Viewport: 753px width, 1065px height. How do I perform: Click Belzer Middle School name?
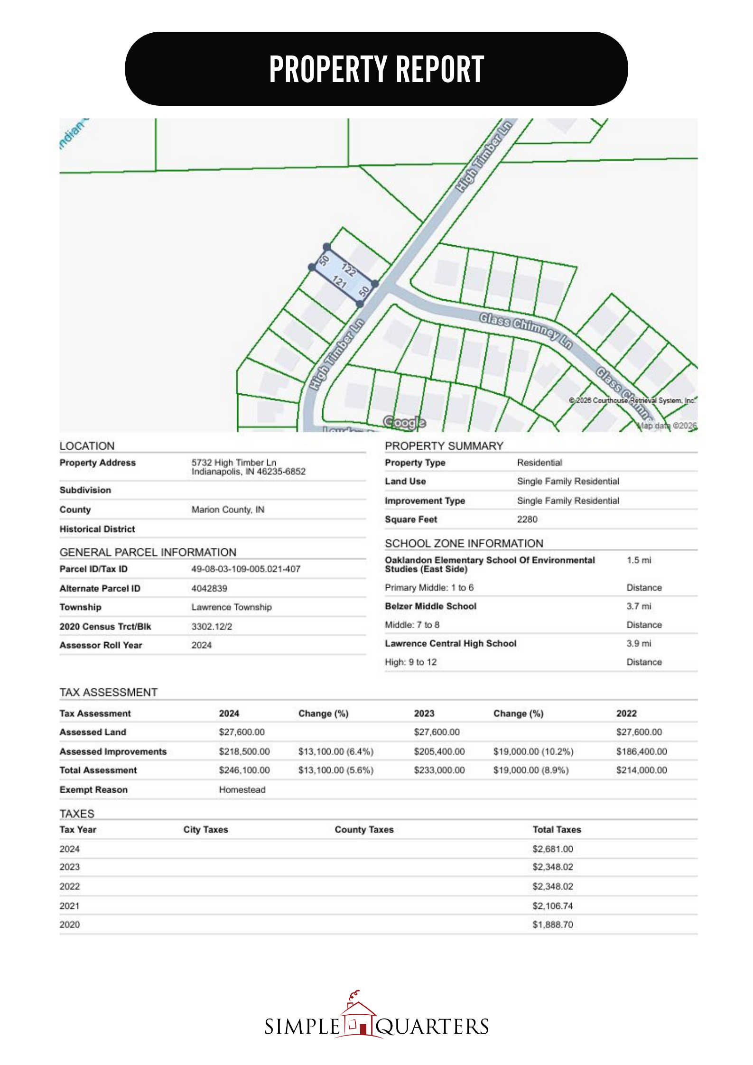pyautogui.click(x=430, y=606)
